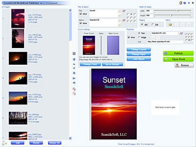This screenshot has width=196, height=147.
Task: Select image 6 thumbnail with dark trees
Action: (x=18, y=118)
